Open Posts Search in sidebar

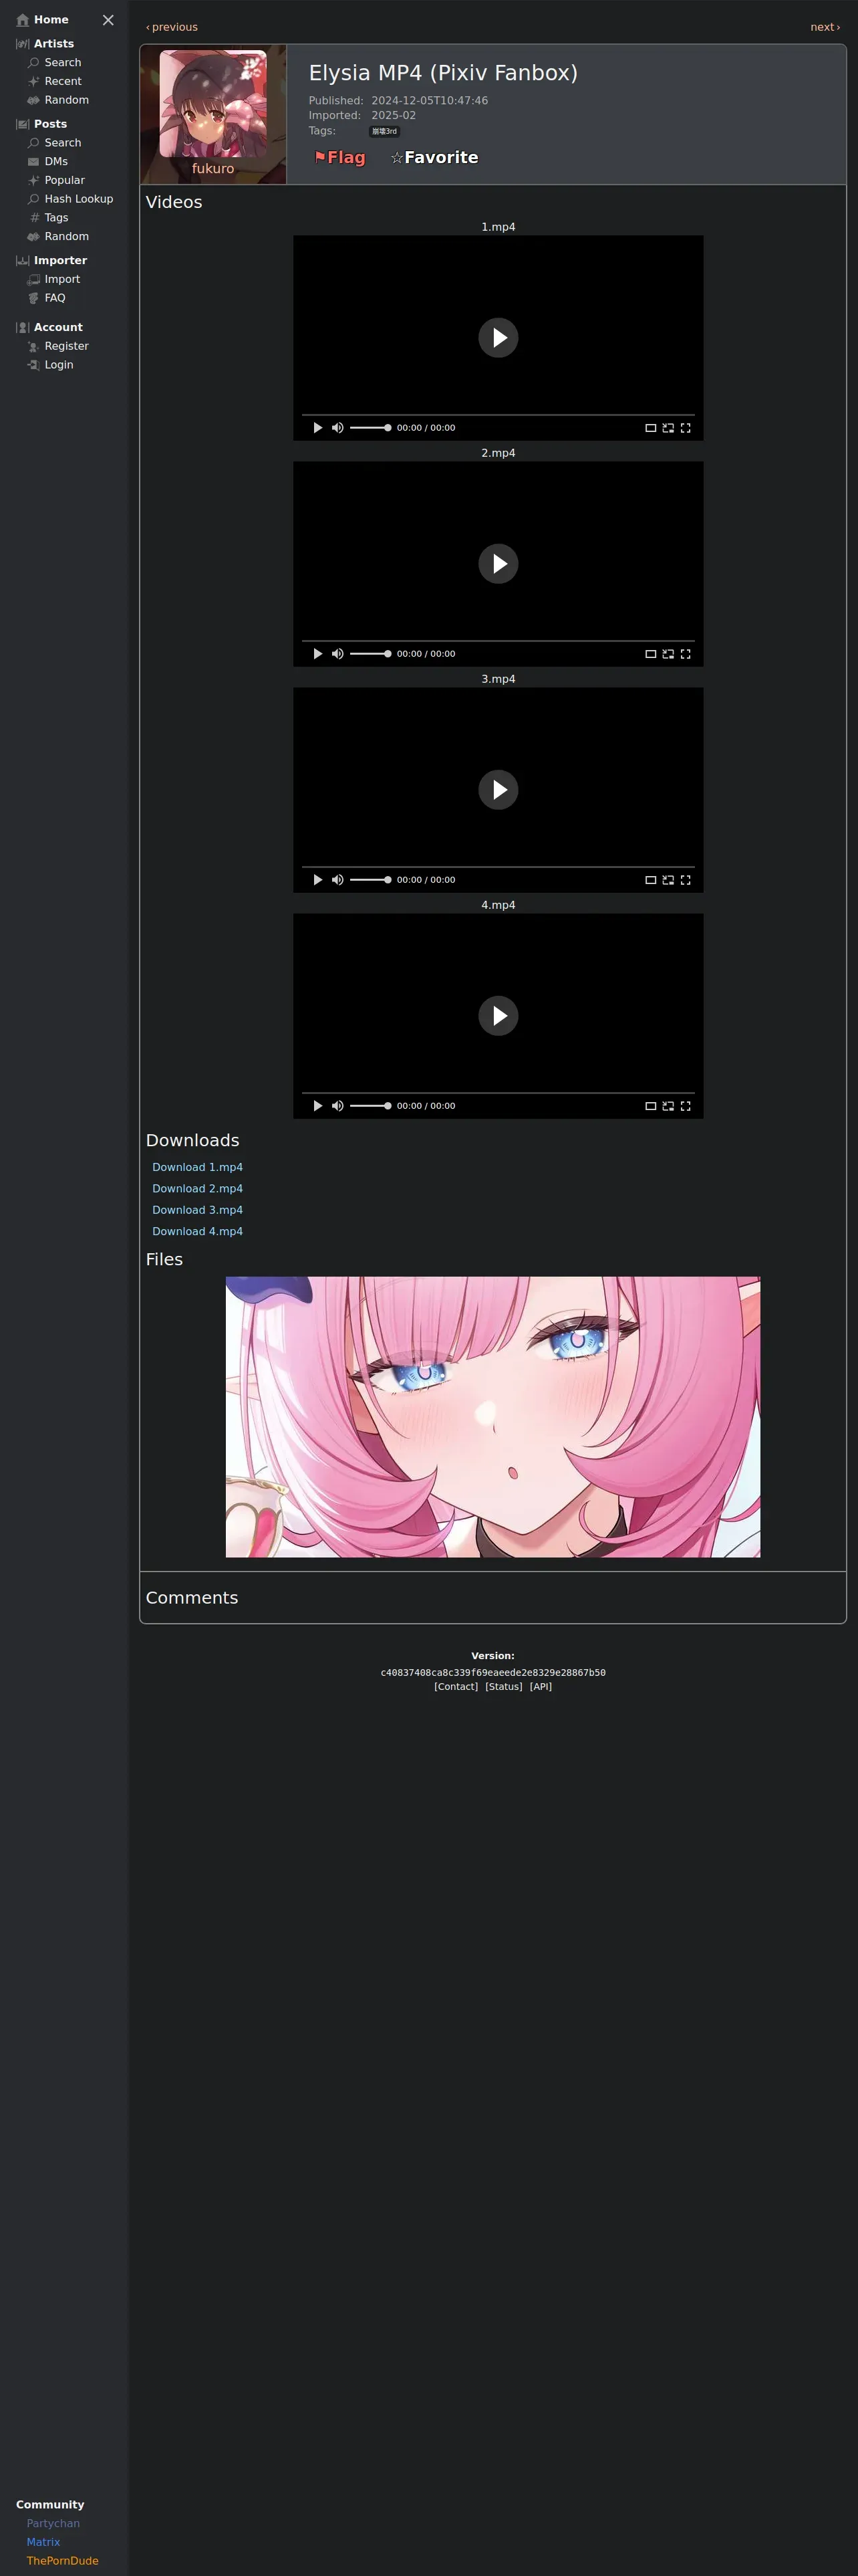[x=62, y=143]
